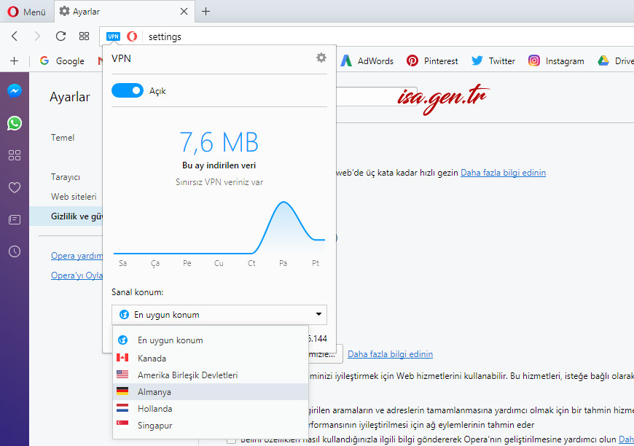Click the 7,6 MB data usage value
Viewport: 634px width, 446px height.
pyautogui.click(x=219, y=142)
